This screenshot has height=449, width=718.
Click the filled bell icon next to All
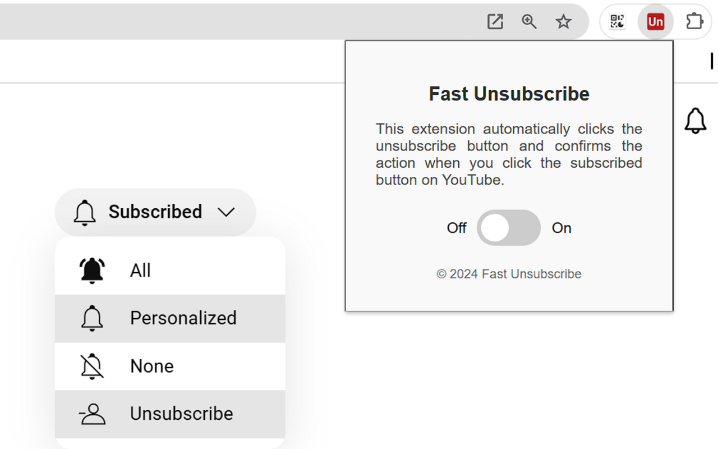click(x=92, y=270)
